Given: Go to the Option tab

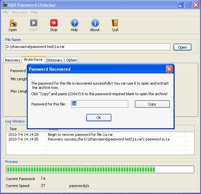Looking at the screenshot, I should [x=71, y=60].
